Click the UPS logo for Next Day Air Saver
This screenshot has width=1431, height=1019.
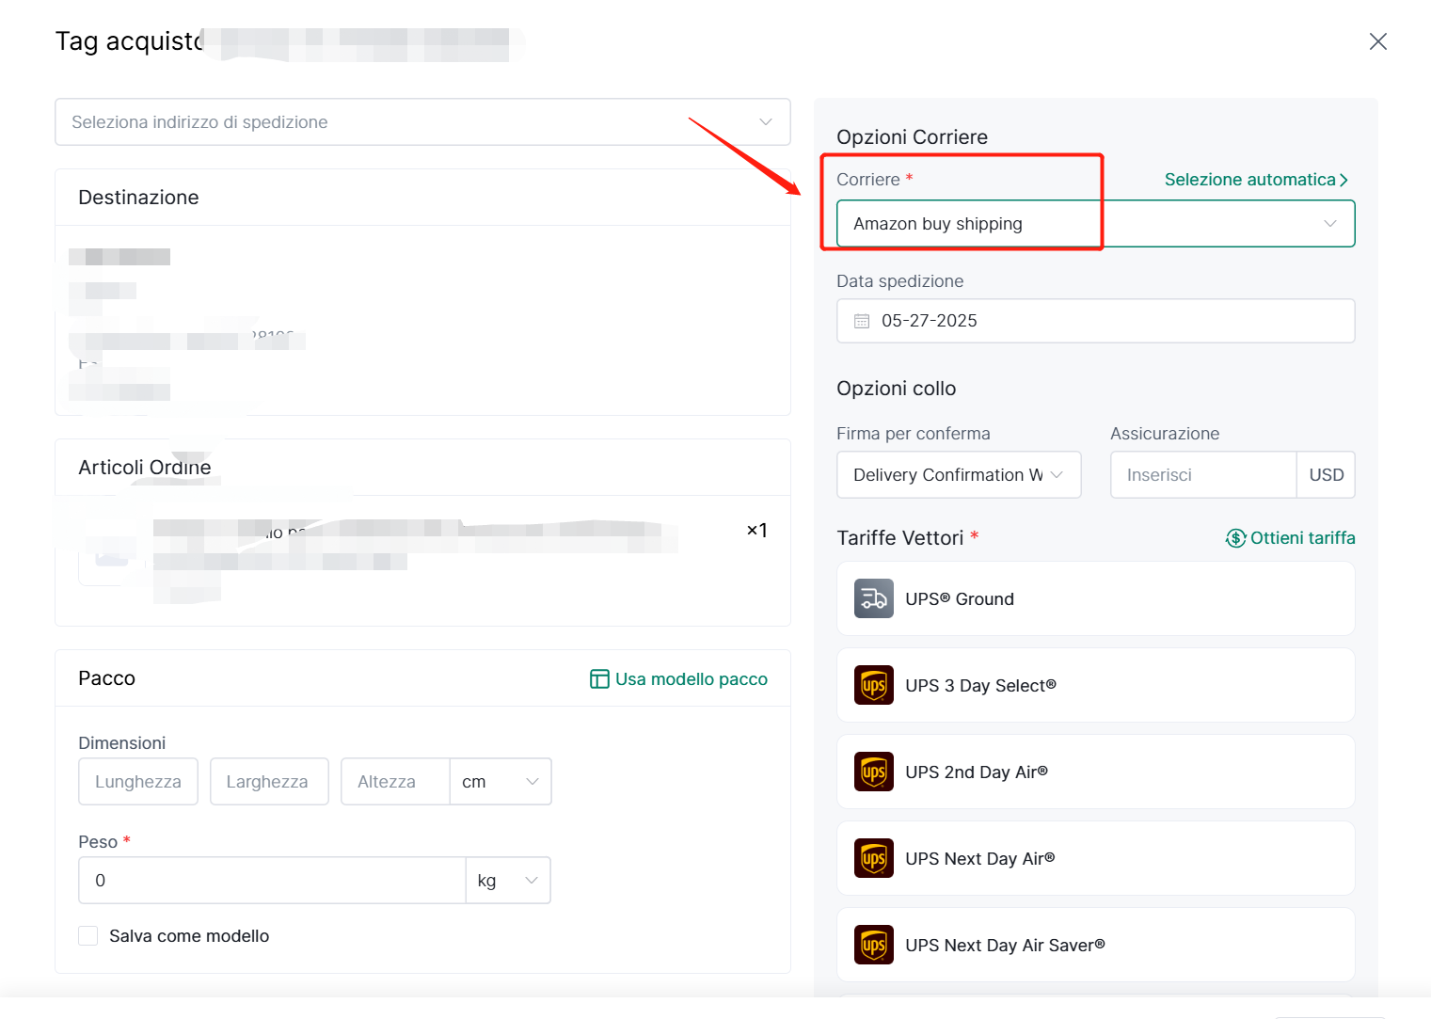(874, 945)
